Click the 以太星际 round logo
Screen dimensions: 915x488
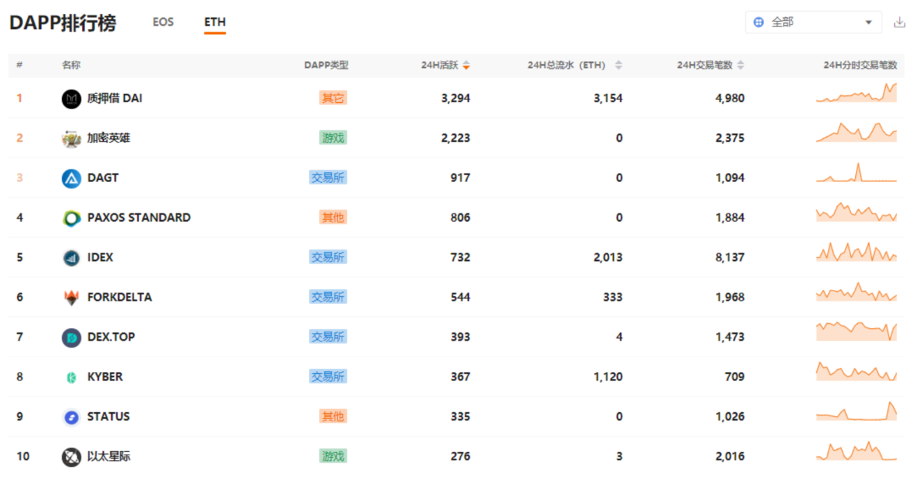[72, 457]
